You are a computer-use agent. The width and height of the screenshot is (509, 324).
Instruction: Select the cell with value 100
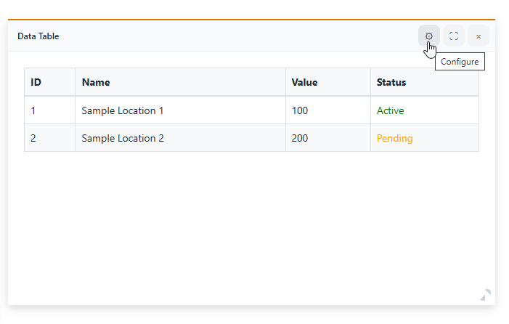coord(299,110)
